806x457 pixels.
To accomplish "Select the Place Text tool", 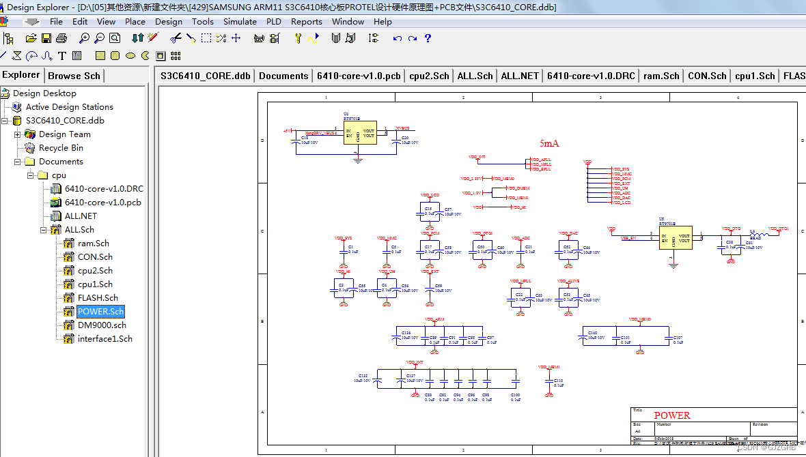I will tap(62, 55).
